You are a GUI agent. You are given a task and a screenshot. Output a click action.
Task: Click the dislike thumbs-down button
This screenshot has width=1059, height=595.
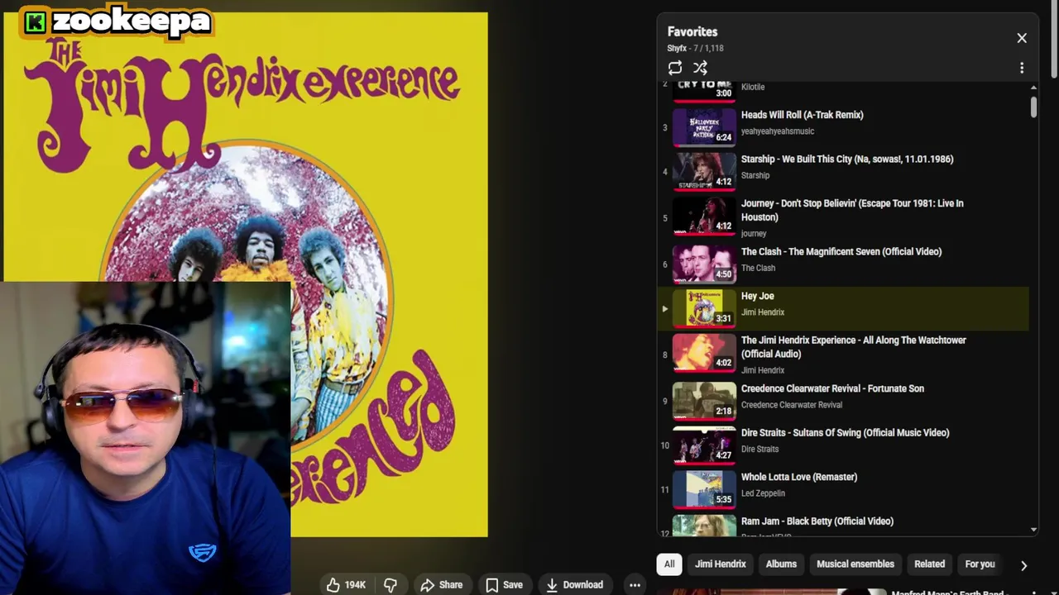tap(391, 584)
